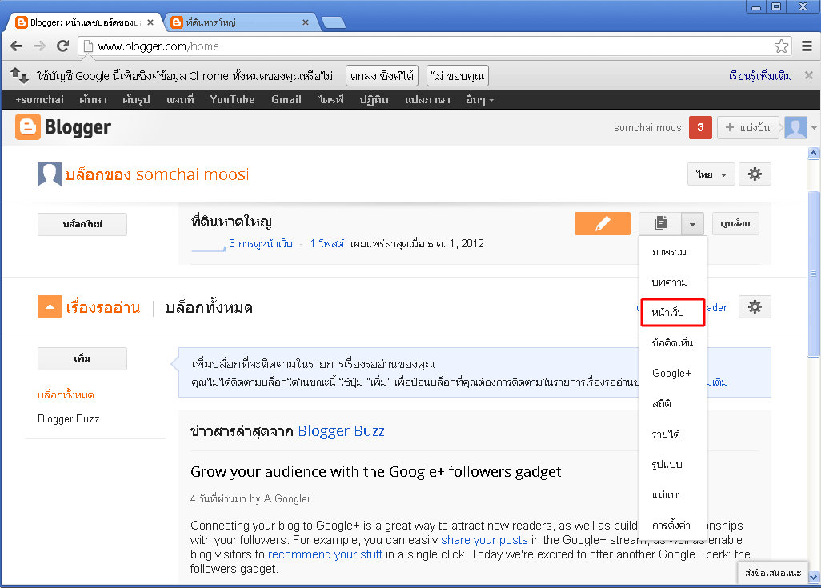Open account dropdown arrow beside avatar

click(x=814, y=128)
